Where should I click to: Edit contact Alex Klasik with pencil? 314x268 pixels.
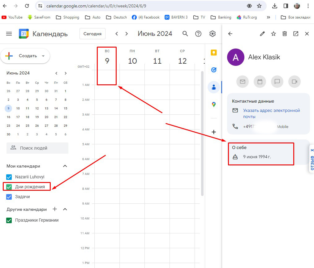[262, 34]
